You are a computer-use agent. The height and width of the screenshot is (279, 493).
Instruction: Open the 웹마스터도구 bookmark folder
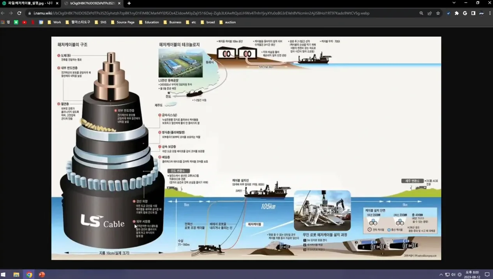78,22
